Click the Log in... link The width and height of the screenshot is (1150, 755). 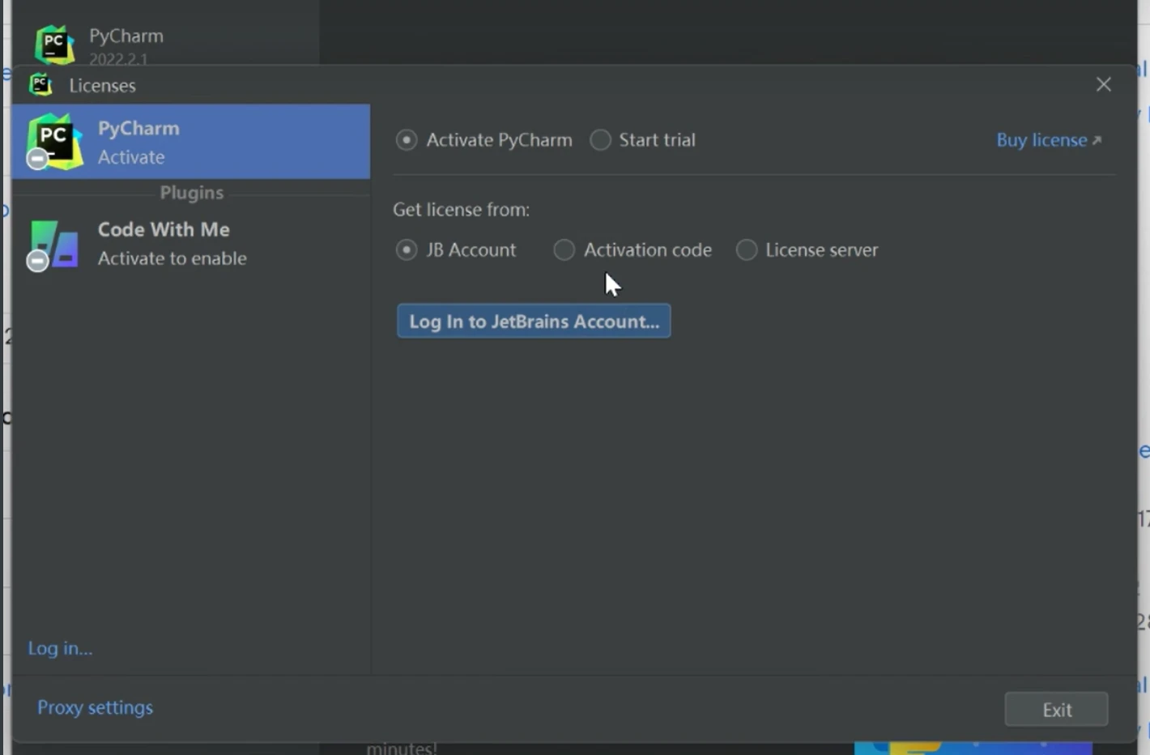[60, 648]
